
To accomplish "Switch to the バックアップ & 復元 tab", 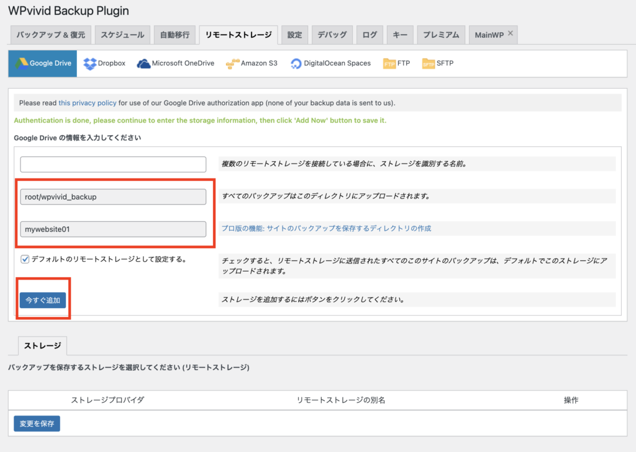I will tap(50, 35).
